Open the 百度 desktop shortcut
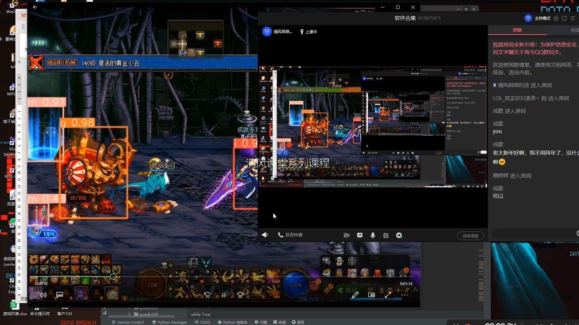Screen dimensions: 579x325 click(x=12, y=198)
